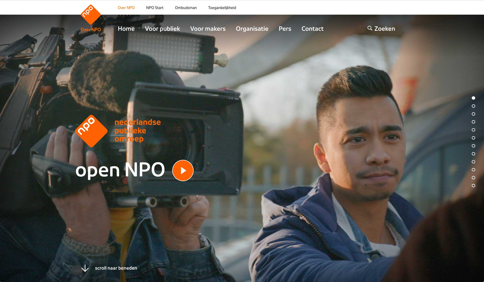
Task: Jump to the third slide indicator dot
Action: [473, 114]
